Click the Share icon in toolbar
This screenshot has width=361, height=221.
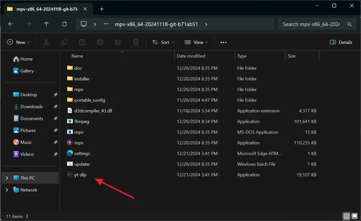118,42
